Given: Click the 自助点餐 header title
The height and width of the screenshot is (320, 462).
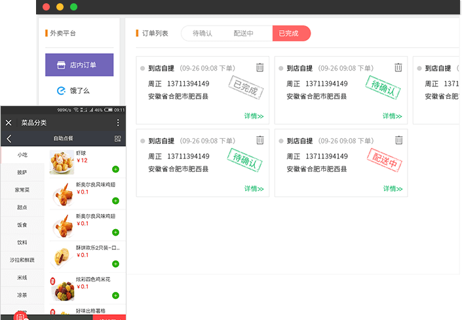Looking at the screenshot, I should (x=63, y=138).
